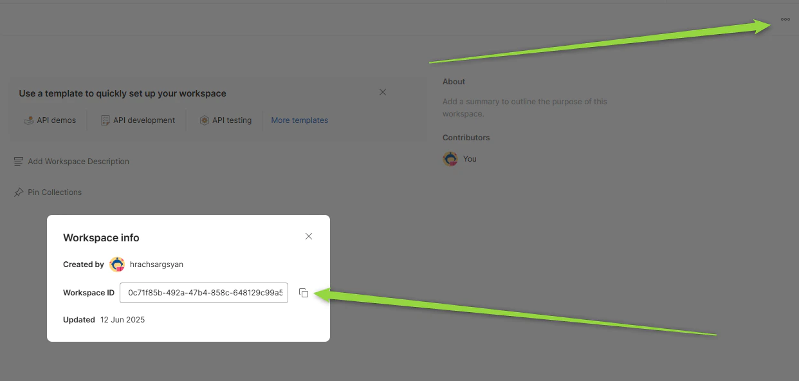Click Pin Collections
Image resolution: width=799 pixels, height=381 pixels.
(55, 192)
